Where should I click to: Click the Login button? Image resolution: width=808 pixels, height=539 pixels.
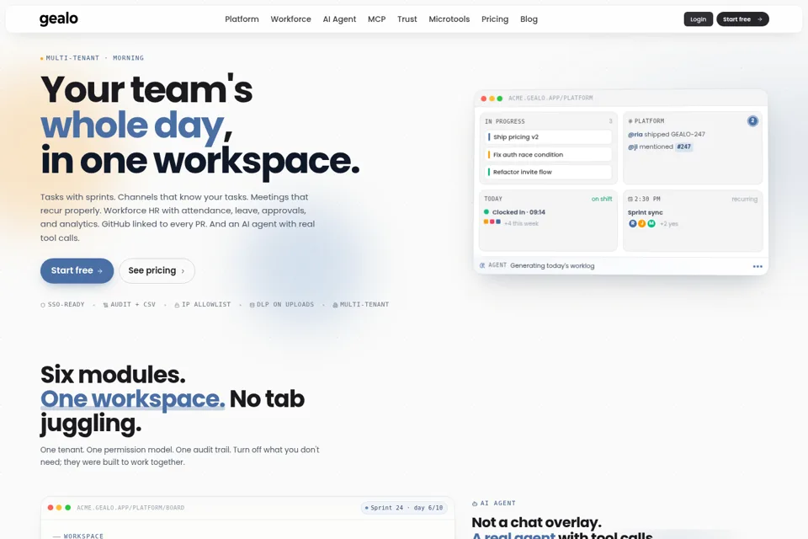[699, 19]
